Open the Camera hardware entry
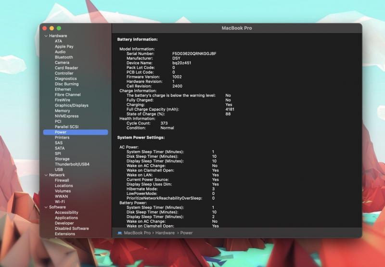Screen dimensions: 385x267 tap(62, 63)
